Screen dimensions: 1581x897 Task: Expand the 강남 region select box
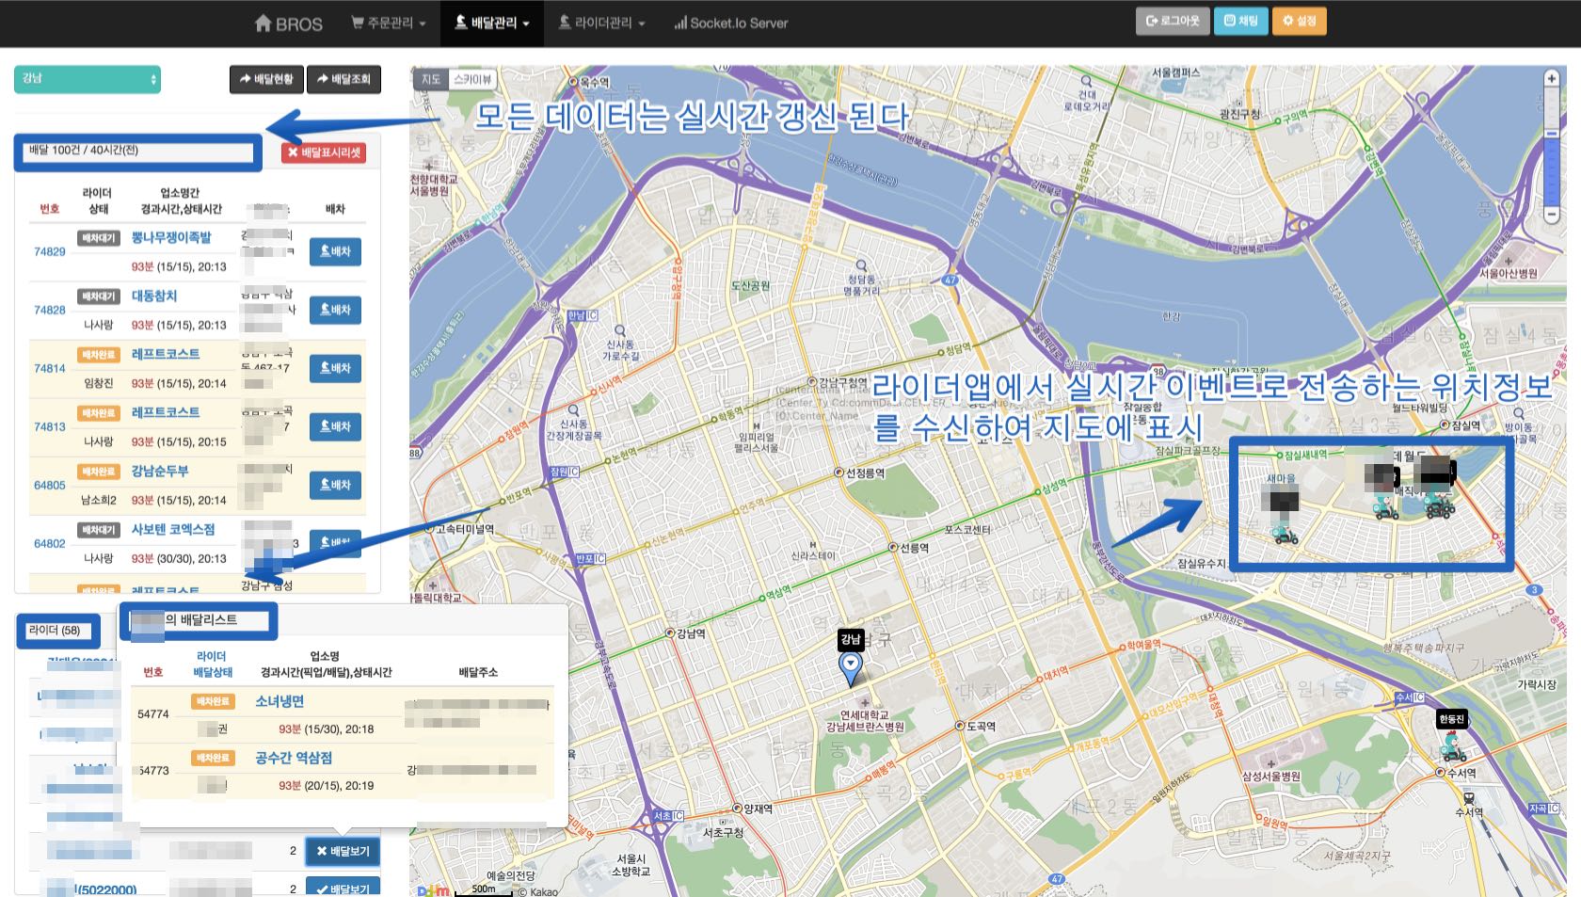point(88,79)
